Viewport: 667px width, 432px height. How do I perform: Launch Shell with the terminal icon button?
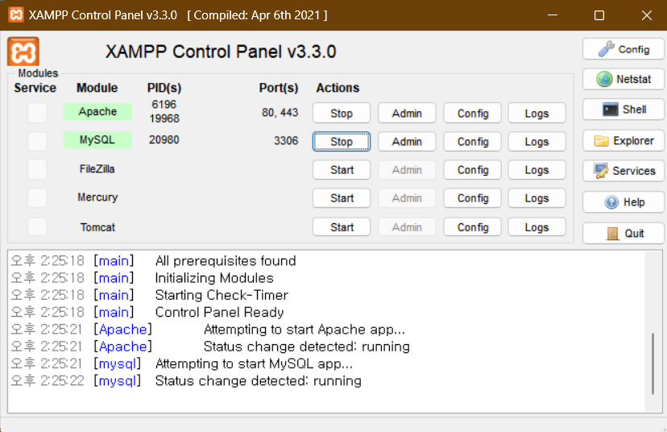point(623,110)
